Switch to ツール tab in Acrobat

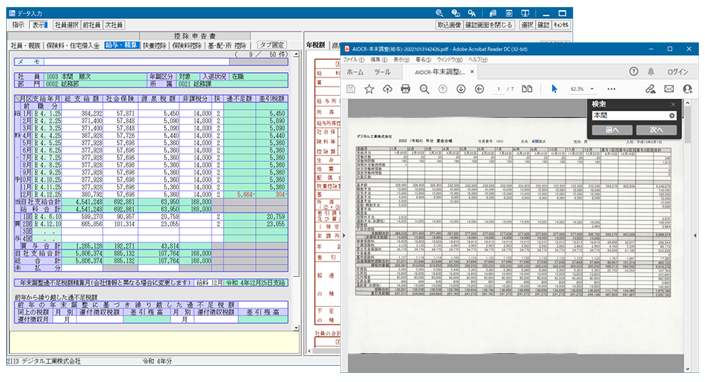[x=382, y=72]
